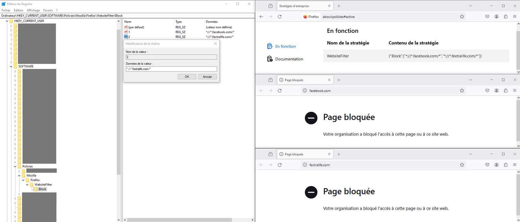Viewport: 520px width, 222px height.
Task: Click Annuler to cancel the edit
Action: pyautogui.click(x=207, y=77)
